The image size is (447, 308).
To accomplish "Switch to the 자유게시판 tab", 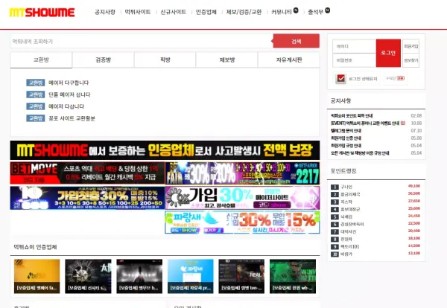I will click(289, 60).
